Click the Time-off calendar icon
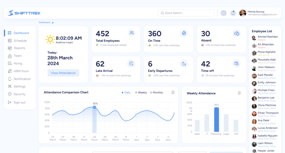 (x=237, y=63)
